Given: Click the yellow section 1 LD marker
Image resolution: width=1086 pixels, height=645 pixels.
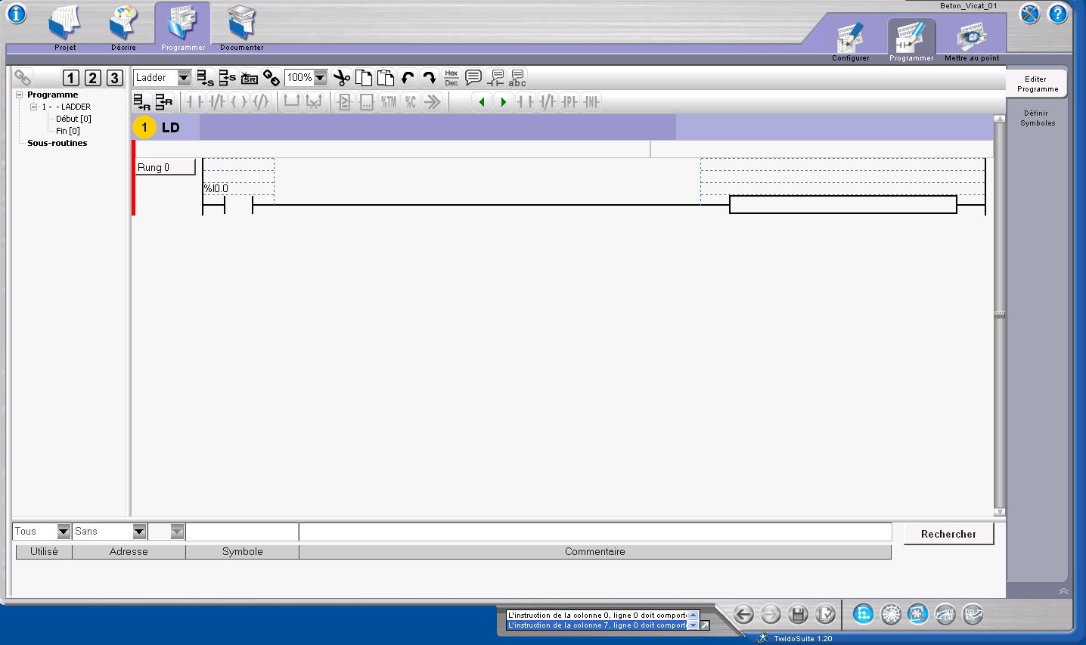Looking at the screenshot, I should (144, 127).
